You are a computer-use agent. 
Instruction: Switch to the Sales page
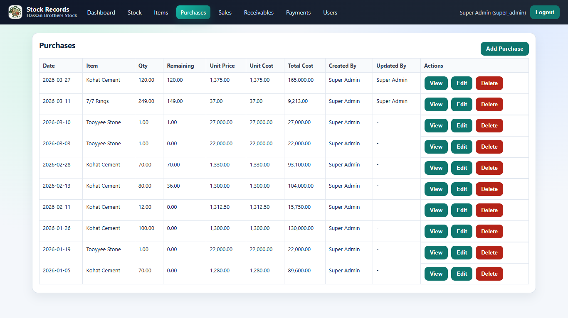225,12
